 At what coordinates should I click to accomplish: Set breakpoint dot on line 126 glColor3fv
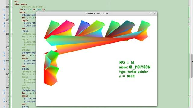click(x=5, y=23)
